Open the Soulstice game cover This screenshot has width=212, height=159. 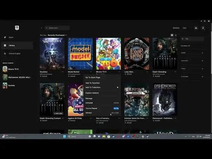(x=52, y=54)
